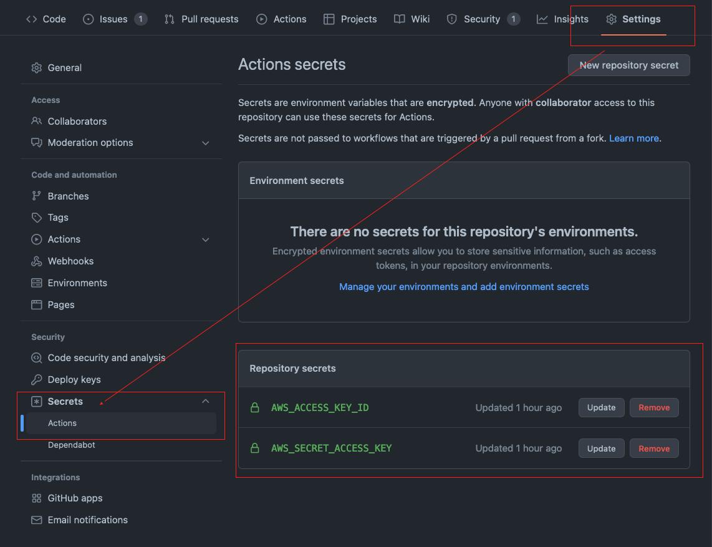Expand the sidebar Actions chevron

click(x=205, y=240)
